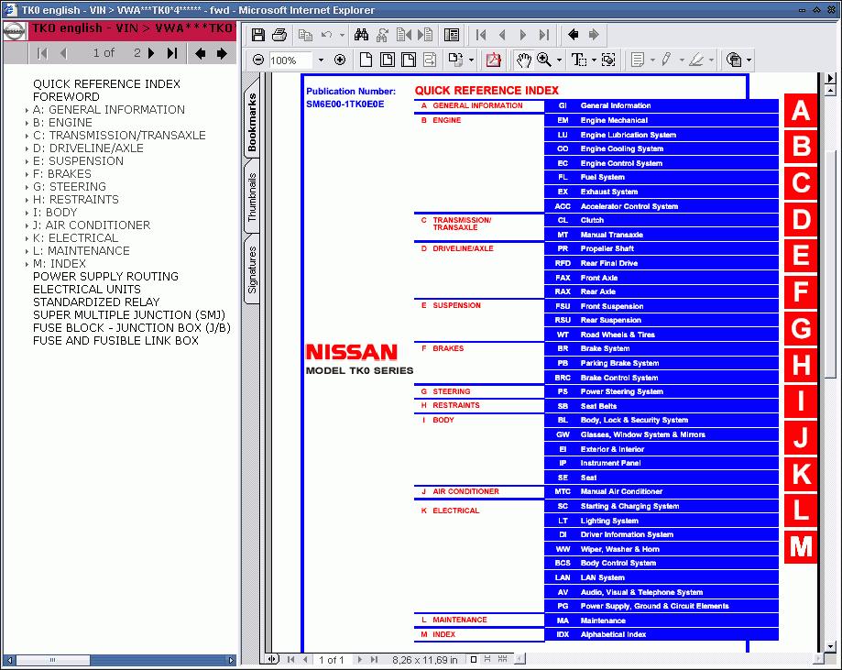
Task: Open the text select tool dropdown arrow
Action: 594,60
